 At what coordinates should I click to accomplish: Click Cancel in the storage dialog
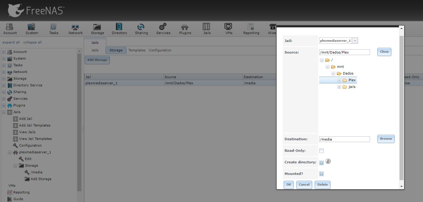point(304,185)
